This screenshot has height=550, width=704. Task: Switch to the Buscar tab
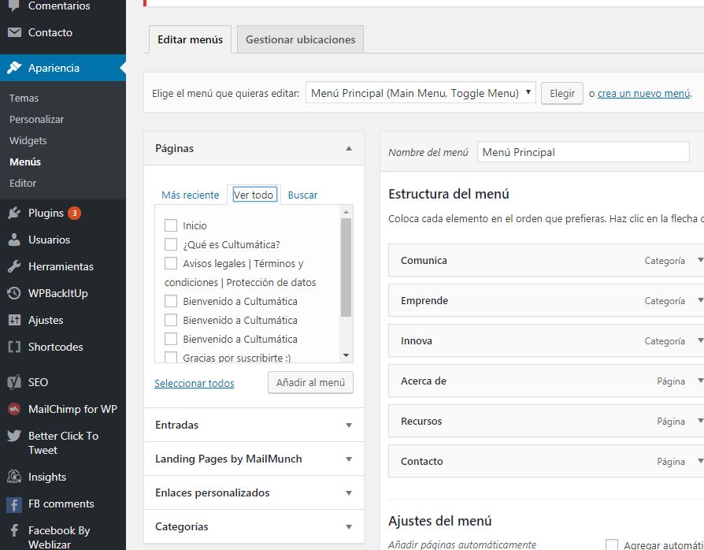(x=302, y=195)
